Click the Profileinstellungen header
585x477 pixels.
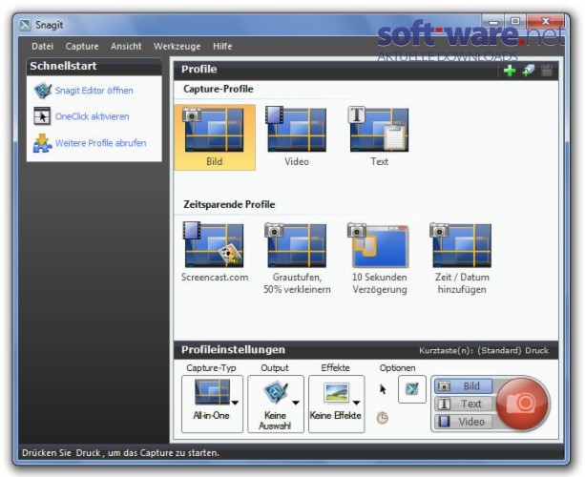[233, 350]
